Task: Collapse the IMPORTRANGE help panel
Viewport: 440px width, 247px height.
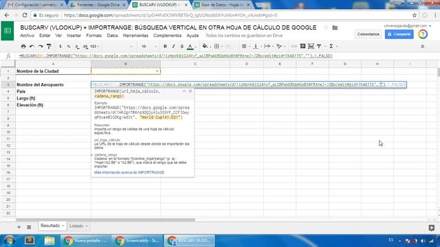Action: coord(184,91)
